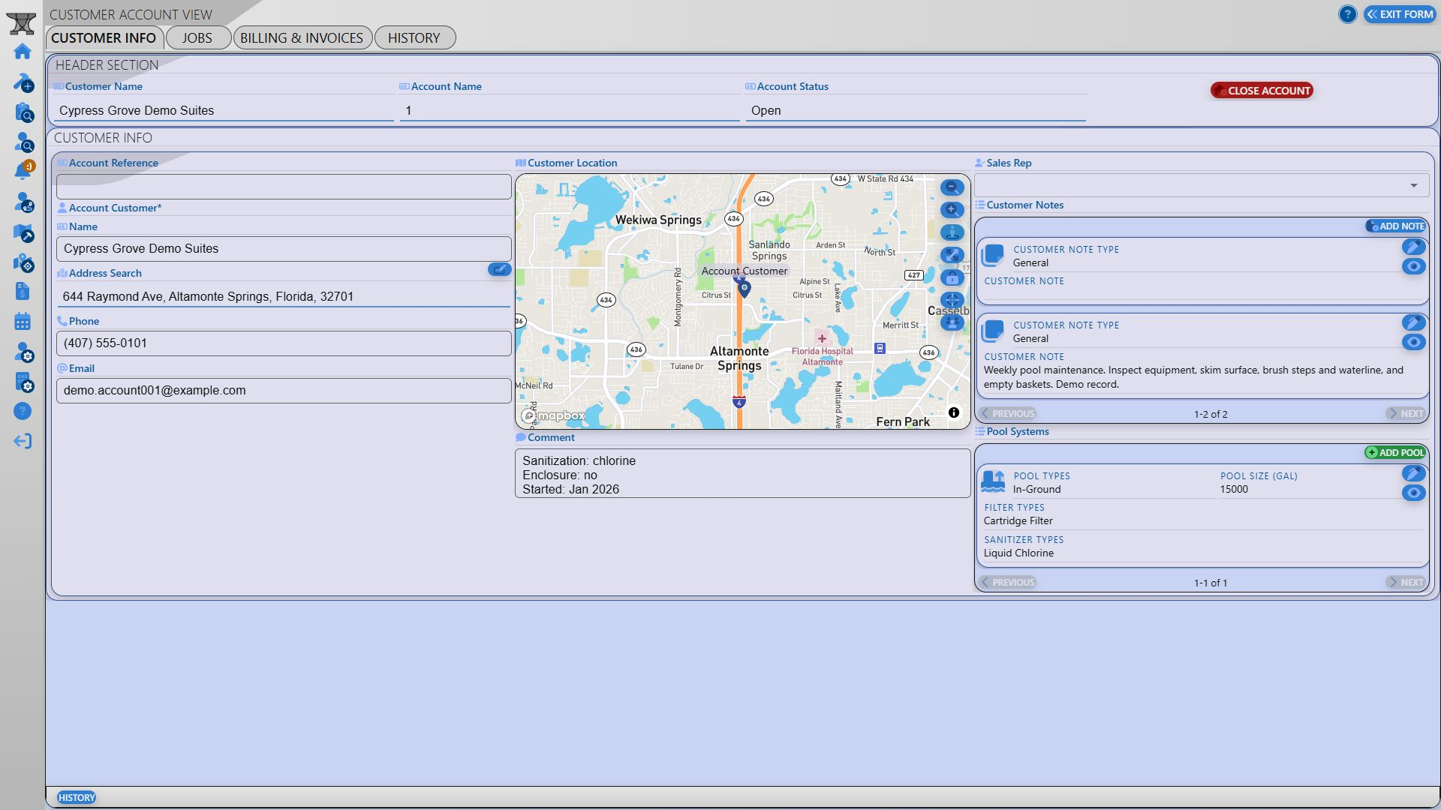Edit the empty General customer note
Viewport: 1441px width, 810px height.
click(x=1413, y=247)
